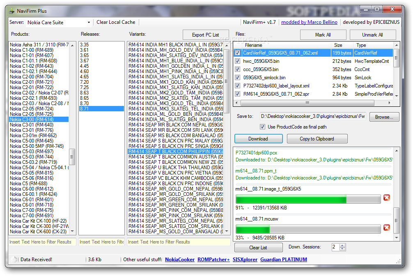Select Nokia C2-05 (RM-724) product
This screenshot has height=276, width=413.
pyautogui.click(x=39, y=108)
